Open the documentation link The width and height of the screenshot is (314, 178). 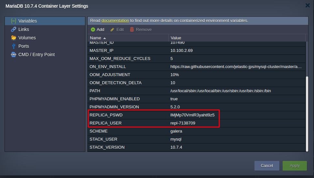click(115, 21)
